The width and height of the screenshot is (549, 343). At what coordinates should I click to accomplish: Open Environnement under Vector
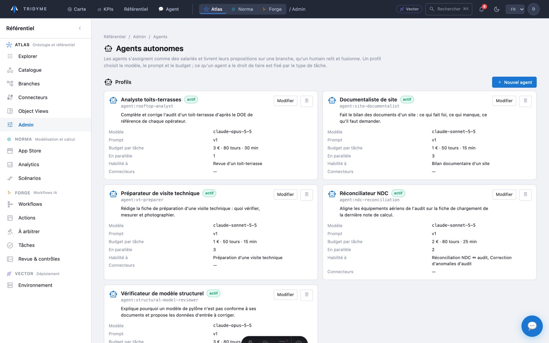pos(45,285)
